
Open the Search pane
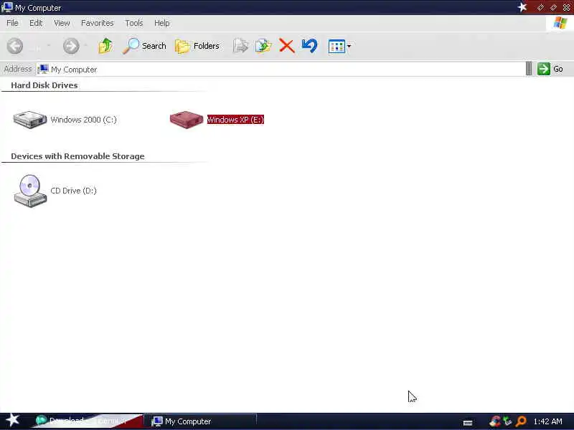point(144,46)
